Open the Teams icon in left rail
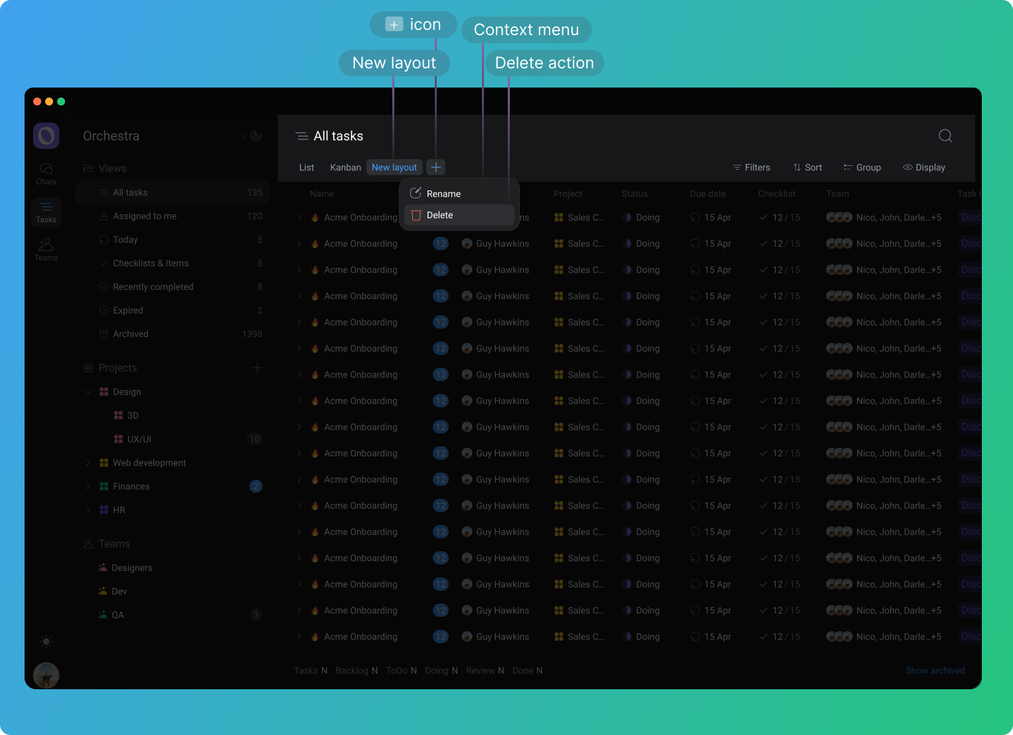Viewport: 1013px width, 735px height. pos(46,249)
